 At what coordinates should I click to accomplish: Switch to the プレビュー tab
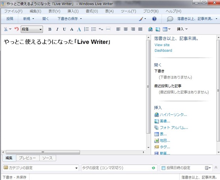[28, 158]
